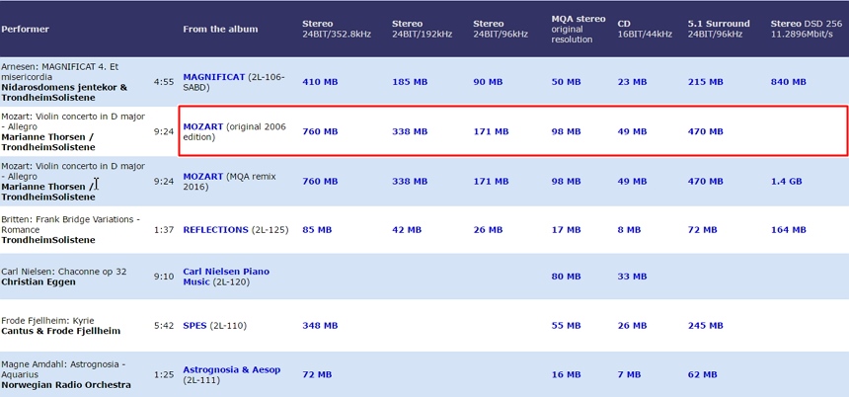This screenshot has width=849, height=397.
Task: Download REFLECTIONS 17 MB MQA file
Action: 566,230
